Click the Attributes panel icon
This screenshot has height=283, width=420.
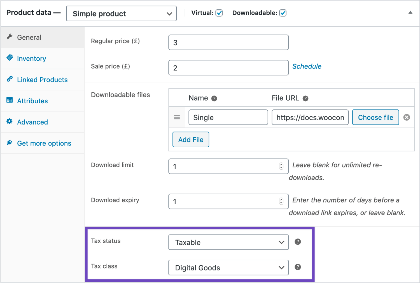tap(10, 100)
